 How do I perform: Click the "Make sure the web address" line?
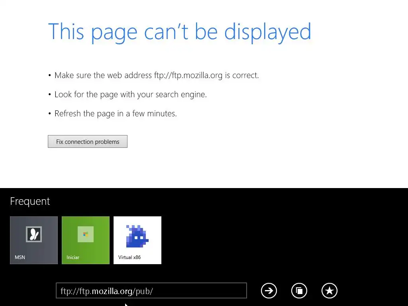click(157, 75)
